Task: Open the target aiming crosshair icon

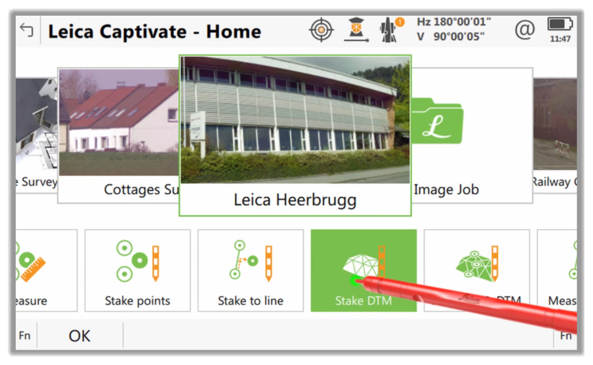Action: click(321, 30)
